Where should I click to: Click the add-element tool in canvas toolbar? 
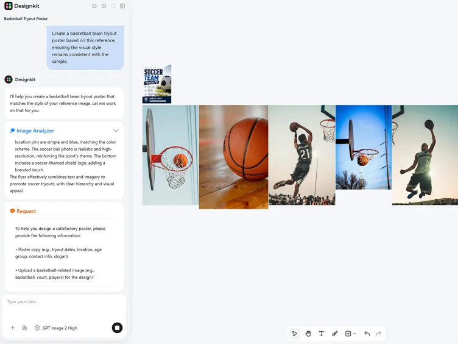(348, 334)
